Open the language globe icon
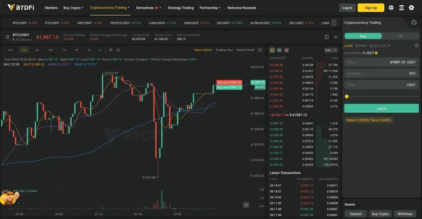This screenshot has height=219, width=422. 391,8
